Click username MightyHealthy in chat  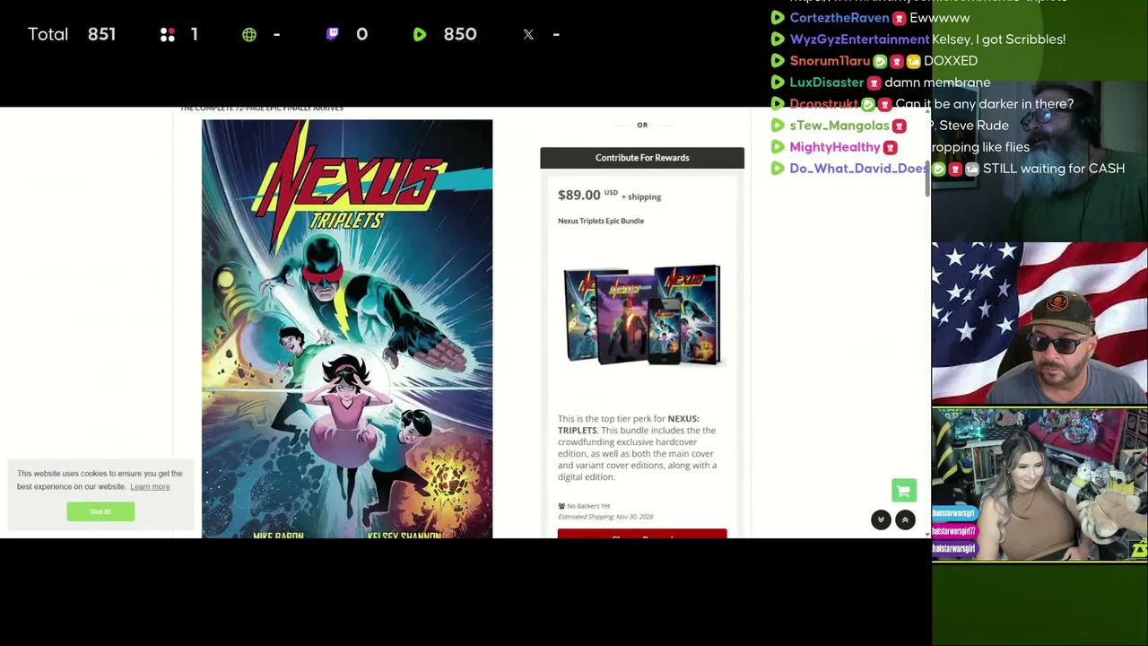(x=835, y=147)
